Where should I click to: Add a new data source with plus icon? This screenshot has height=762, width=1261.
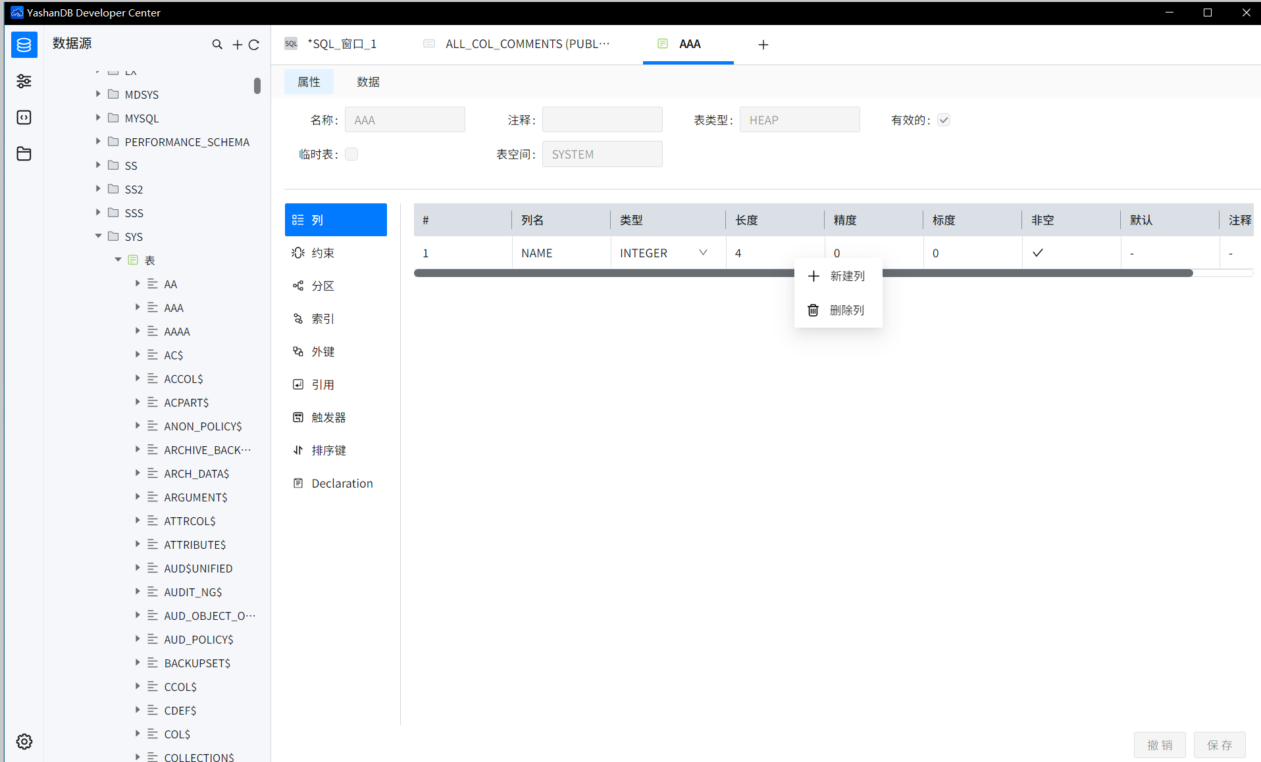click(237, 45)
